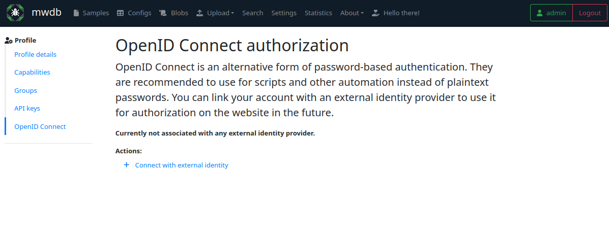This screenshot has height=235, width=609.
Task: Open Settings from the navbar
Action: (x=284, y=13)
